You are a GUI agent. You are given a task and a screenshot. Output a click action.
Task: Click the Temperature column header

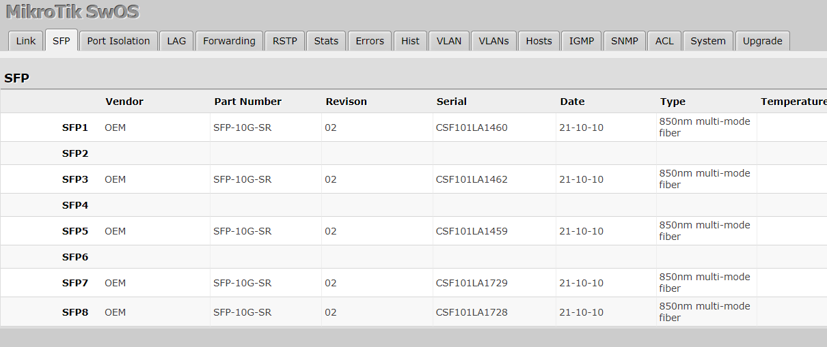click(793, 102)
